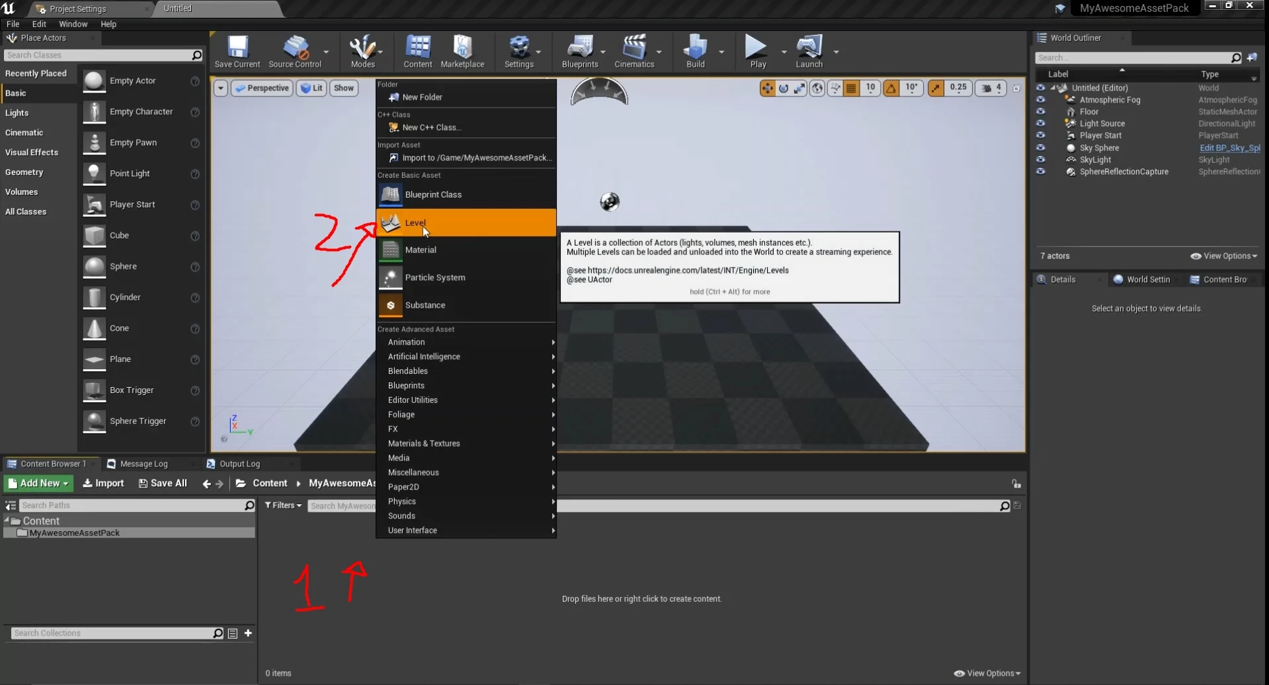Viewport: 1269px width, 685px height.
Task: Click the Save Current toolbar icon
Action: tap(237, 52)
